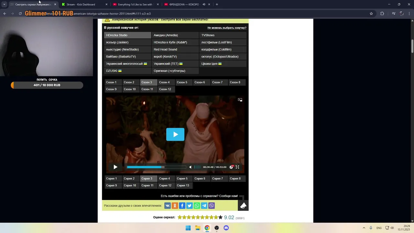Image resolution: width=414 pixels, height=233 pixels.
Task: Click the ENG language indicator
Action: click(x=379, y=228)
